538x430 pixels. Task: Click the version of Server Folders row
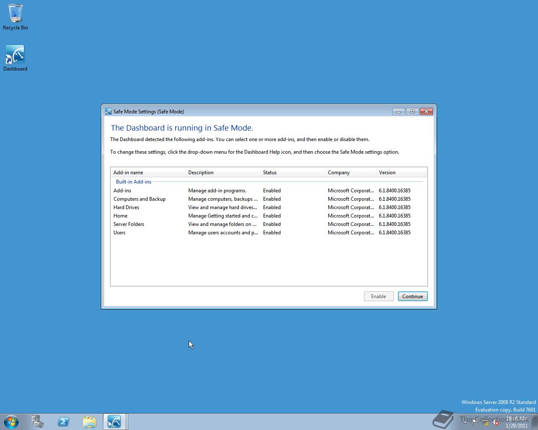(x=395, y=224)
